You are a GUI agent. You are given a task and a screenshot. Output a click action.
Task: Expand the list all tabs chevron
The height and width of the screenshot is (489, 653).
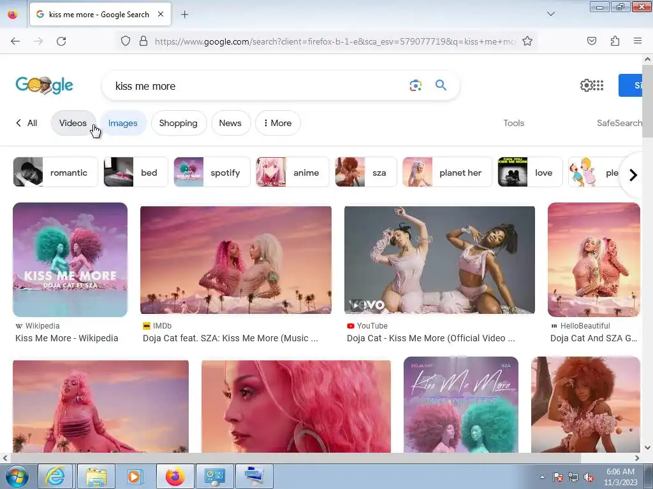(550, 14)
